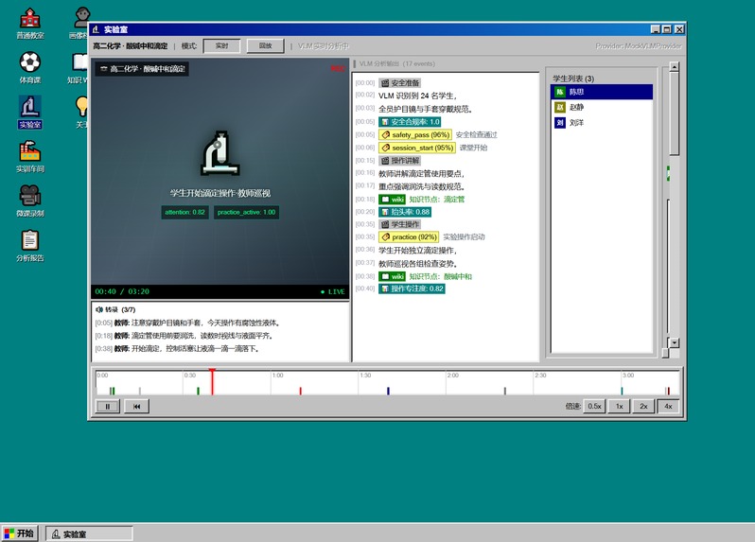Click the attention: 0.82 badge on video
This screenshot has width=755, height=542.
(184, 212)
